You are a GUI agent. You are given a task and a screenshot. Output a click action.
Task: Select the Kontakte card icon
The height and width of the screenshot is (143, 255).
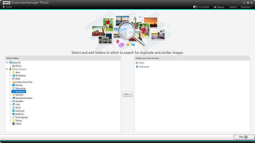click(x=14, y=101)
